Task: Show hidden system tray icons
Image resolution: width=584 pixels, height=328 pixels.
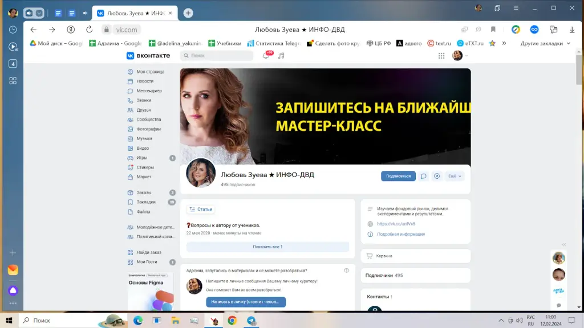Action: (x=501, y=321)
